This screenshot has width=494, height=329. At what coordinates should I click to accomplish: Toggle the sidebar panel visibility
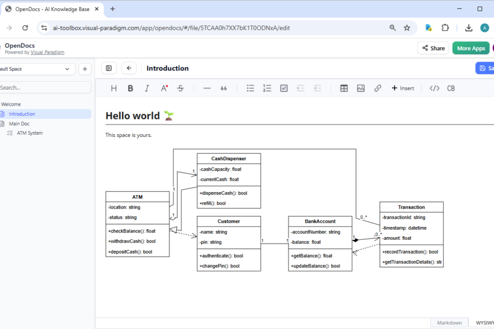(x=109, y=68)
